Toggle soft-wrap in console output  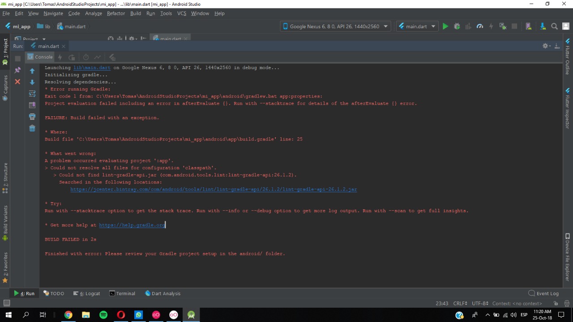[32, 93]
